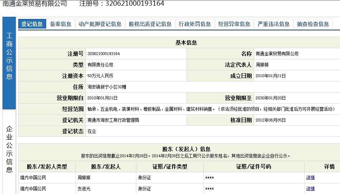The image size is (340, 194).
Task: Select the 股权出质登记信息 tab
Action: coord(150,24)
